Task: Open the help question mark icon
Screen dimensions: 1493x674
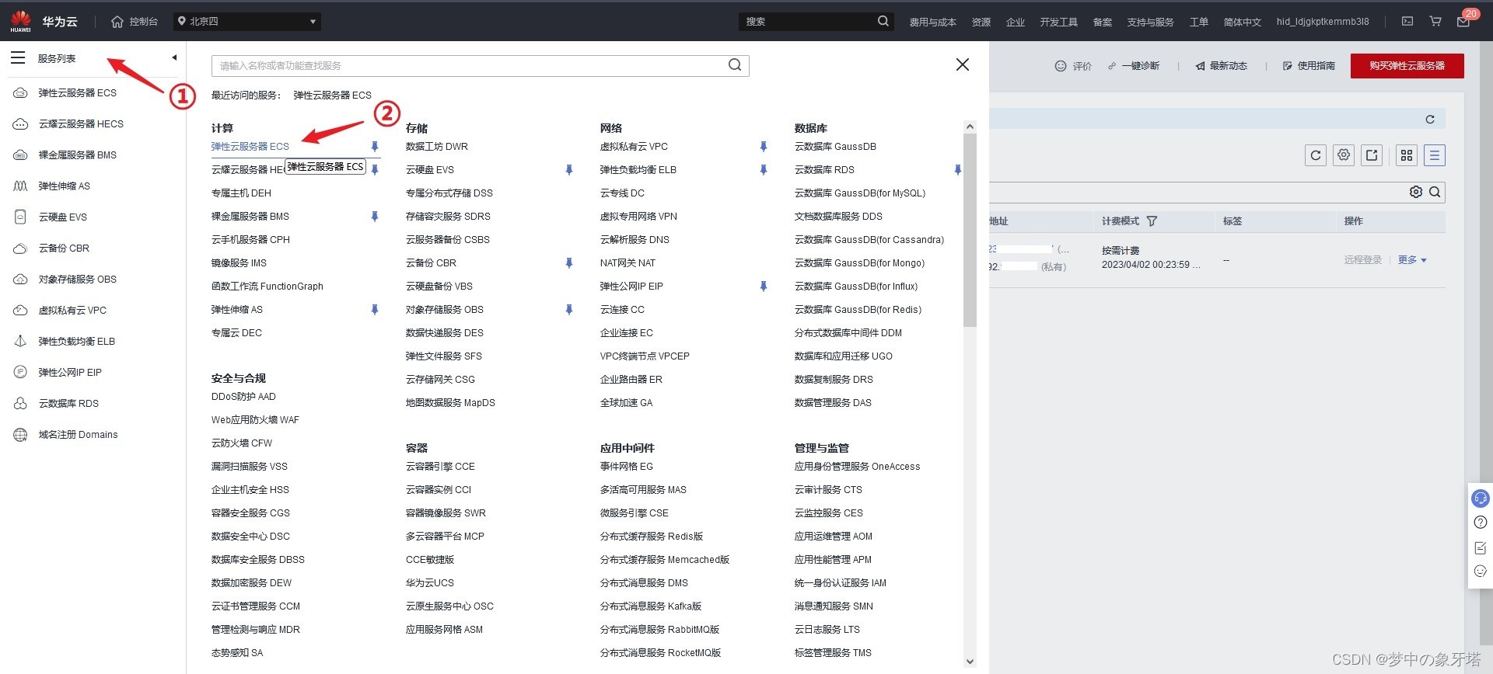Action: point(1481,523)
